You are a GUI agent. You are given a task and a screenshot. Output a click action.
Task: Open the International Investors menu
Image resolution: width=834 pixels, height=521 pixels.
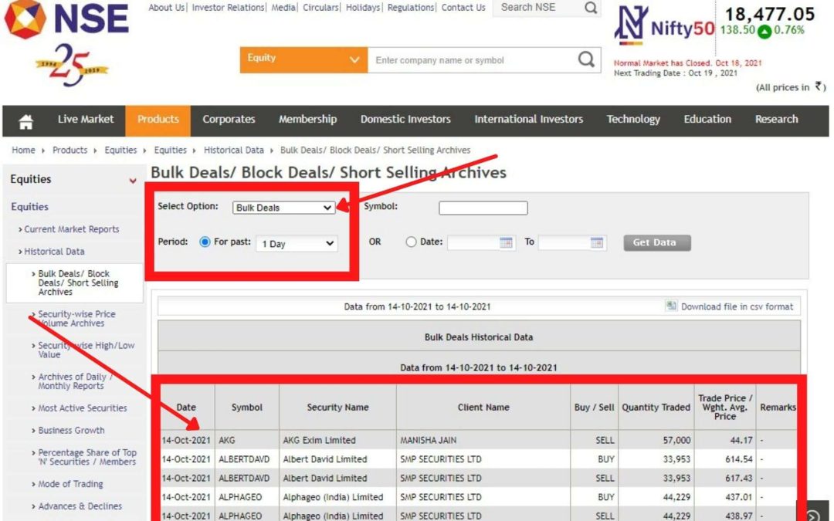click(529, 119)
